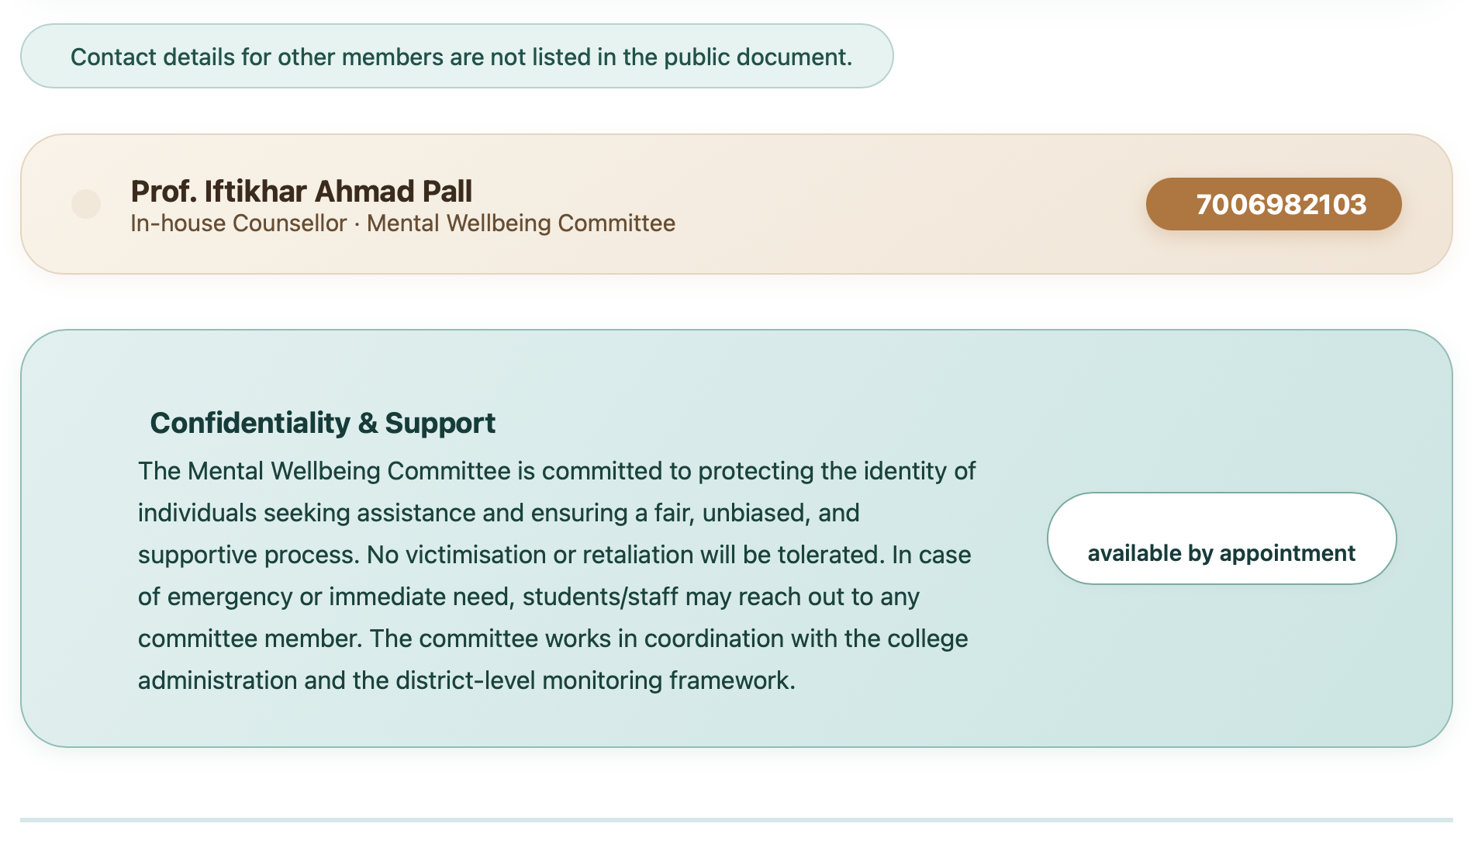1478x841 pixels.
Task: Click 'Mental Wellbeing Committee' in the counsellor subtitle
Action: point(520,223)
